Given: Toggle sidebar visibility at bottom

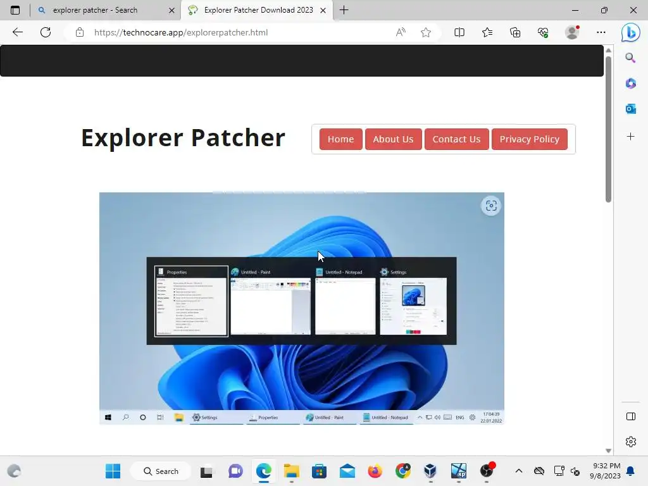Looking at the screenshot, I should coord(631,416).
